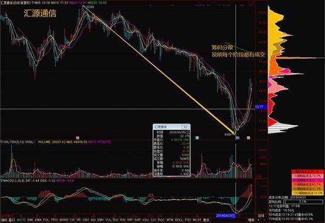
Task: Open the VOL-TDX indicator tab
Action: pos(112,220)
